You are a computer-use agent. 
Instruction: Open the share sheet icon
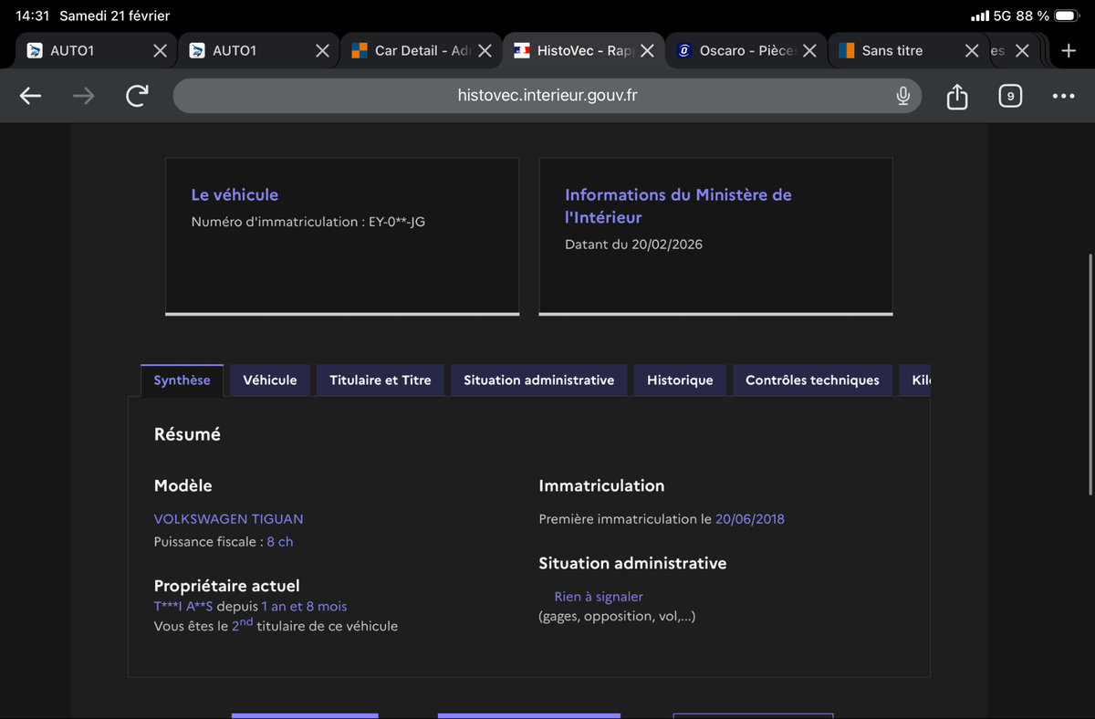pos(956,96)
